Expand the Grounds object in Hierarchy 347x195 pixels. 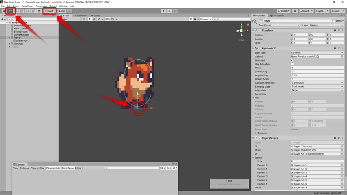(x=10, y=44)
